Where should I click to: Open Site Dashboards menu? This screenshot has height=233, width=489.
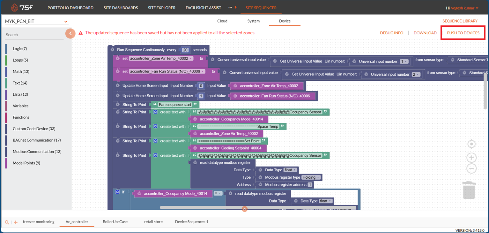click(x=121, y=8)
